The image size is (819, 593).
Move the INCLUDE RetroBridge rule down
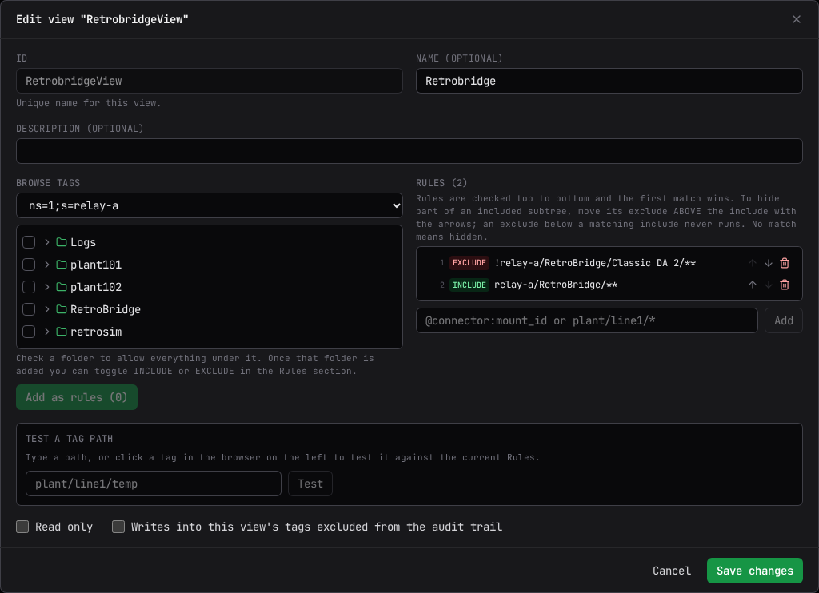point(769,285)
